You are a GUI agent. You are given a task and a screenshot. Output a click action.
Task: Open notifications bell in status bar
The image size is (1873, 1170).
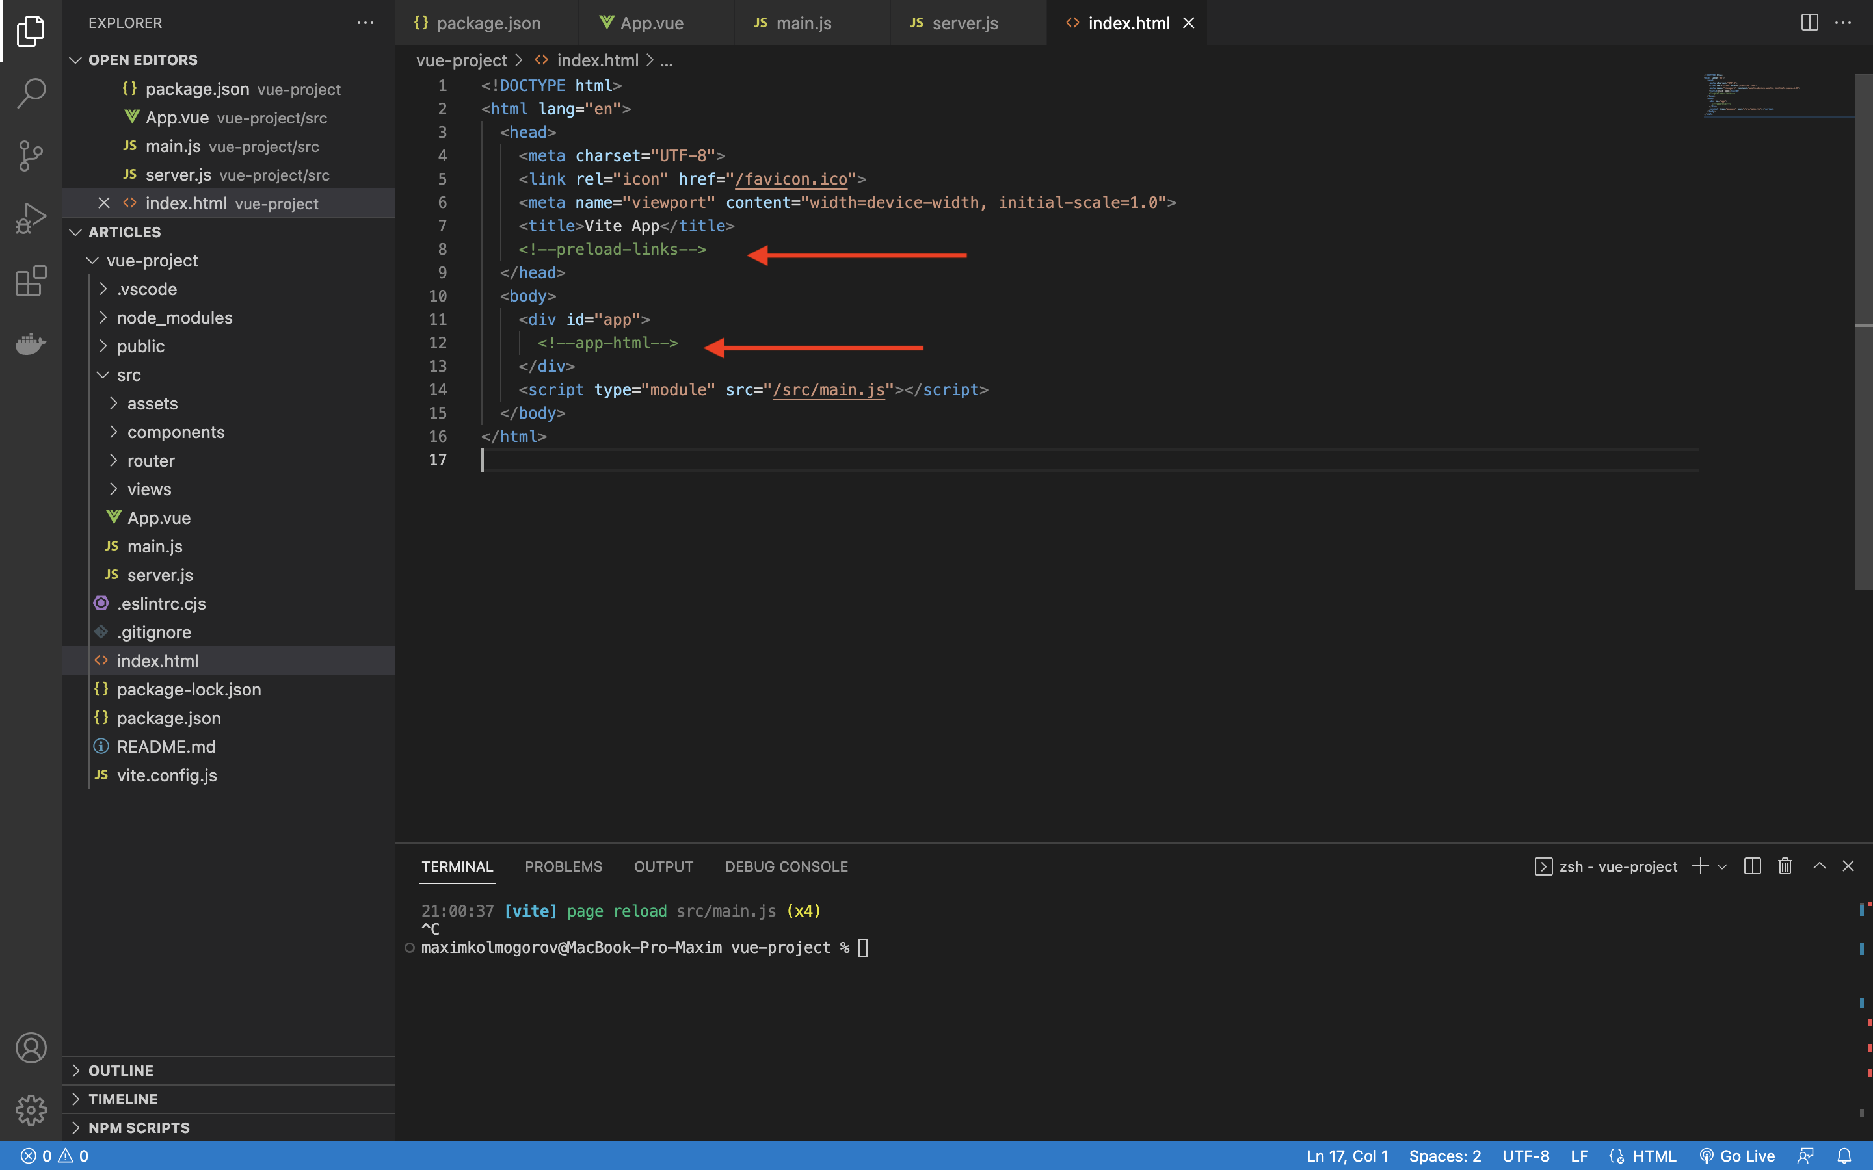pos(1844,1156)
